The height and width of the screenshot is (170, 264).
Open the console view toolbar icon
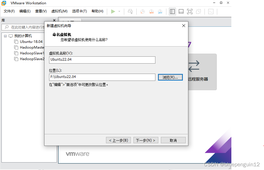coord(211,12)
